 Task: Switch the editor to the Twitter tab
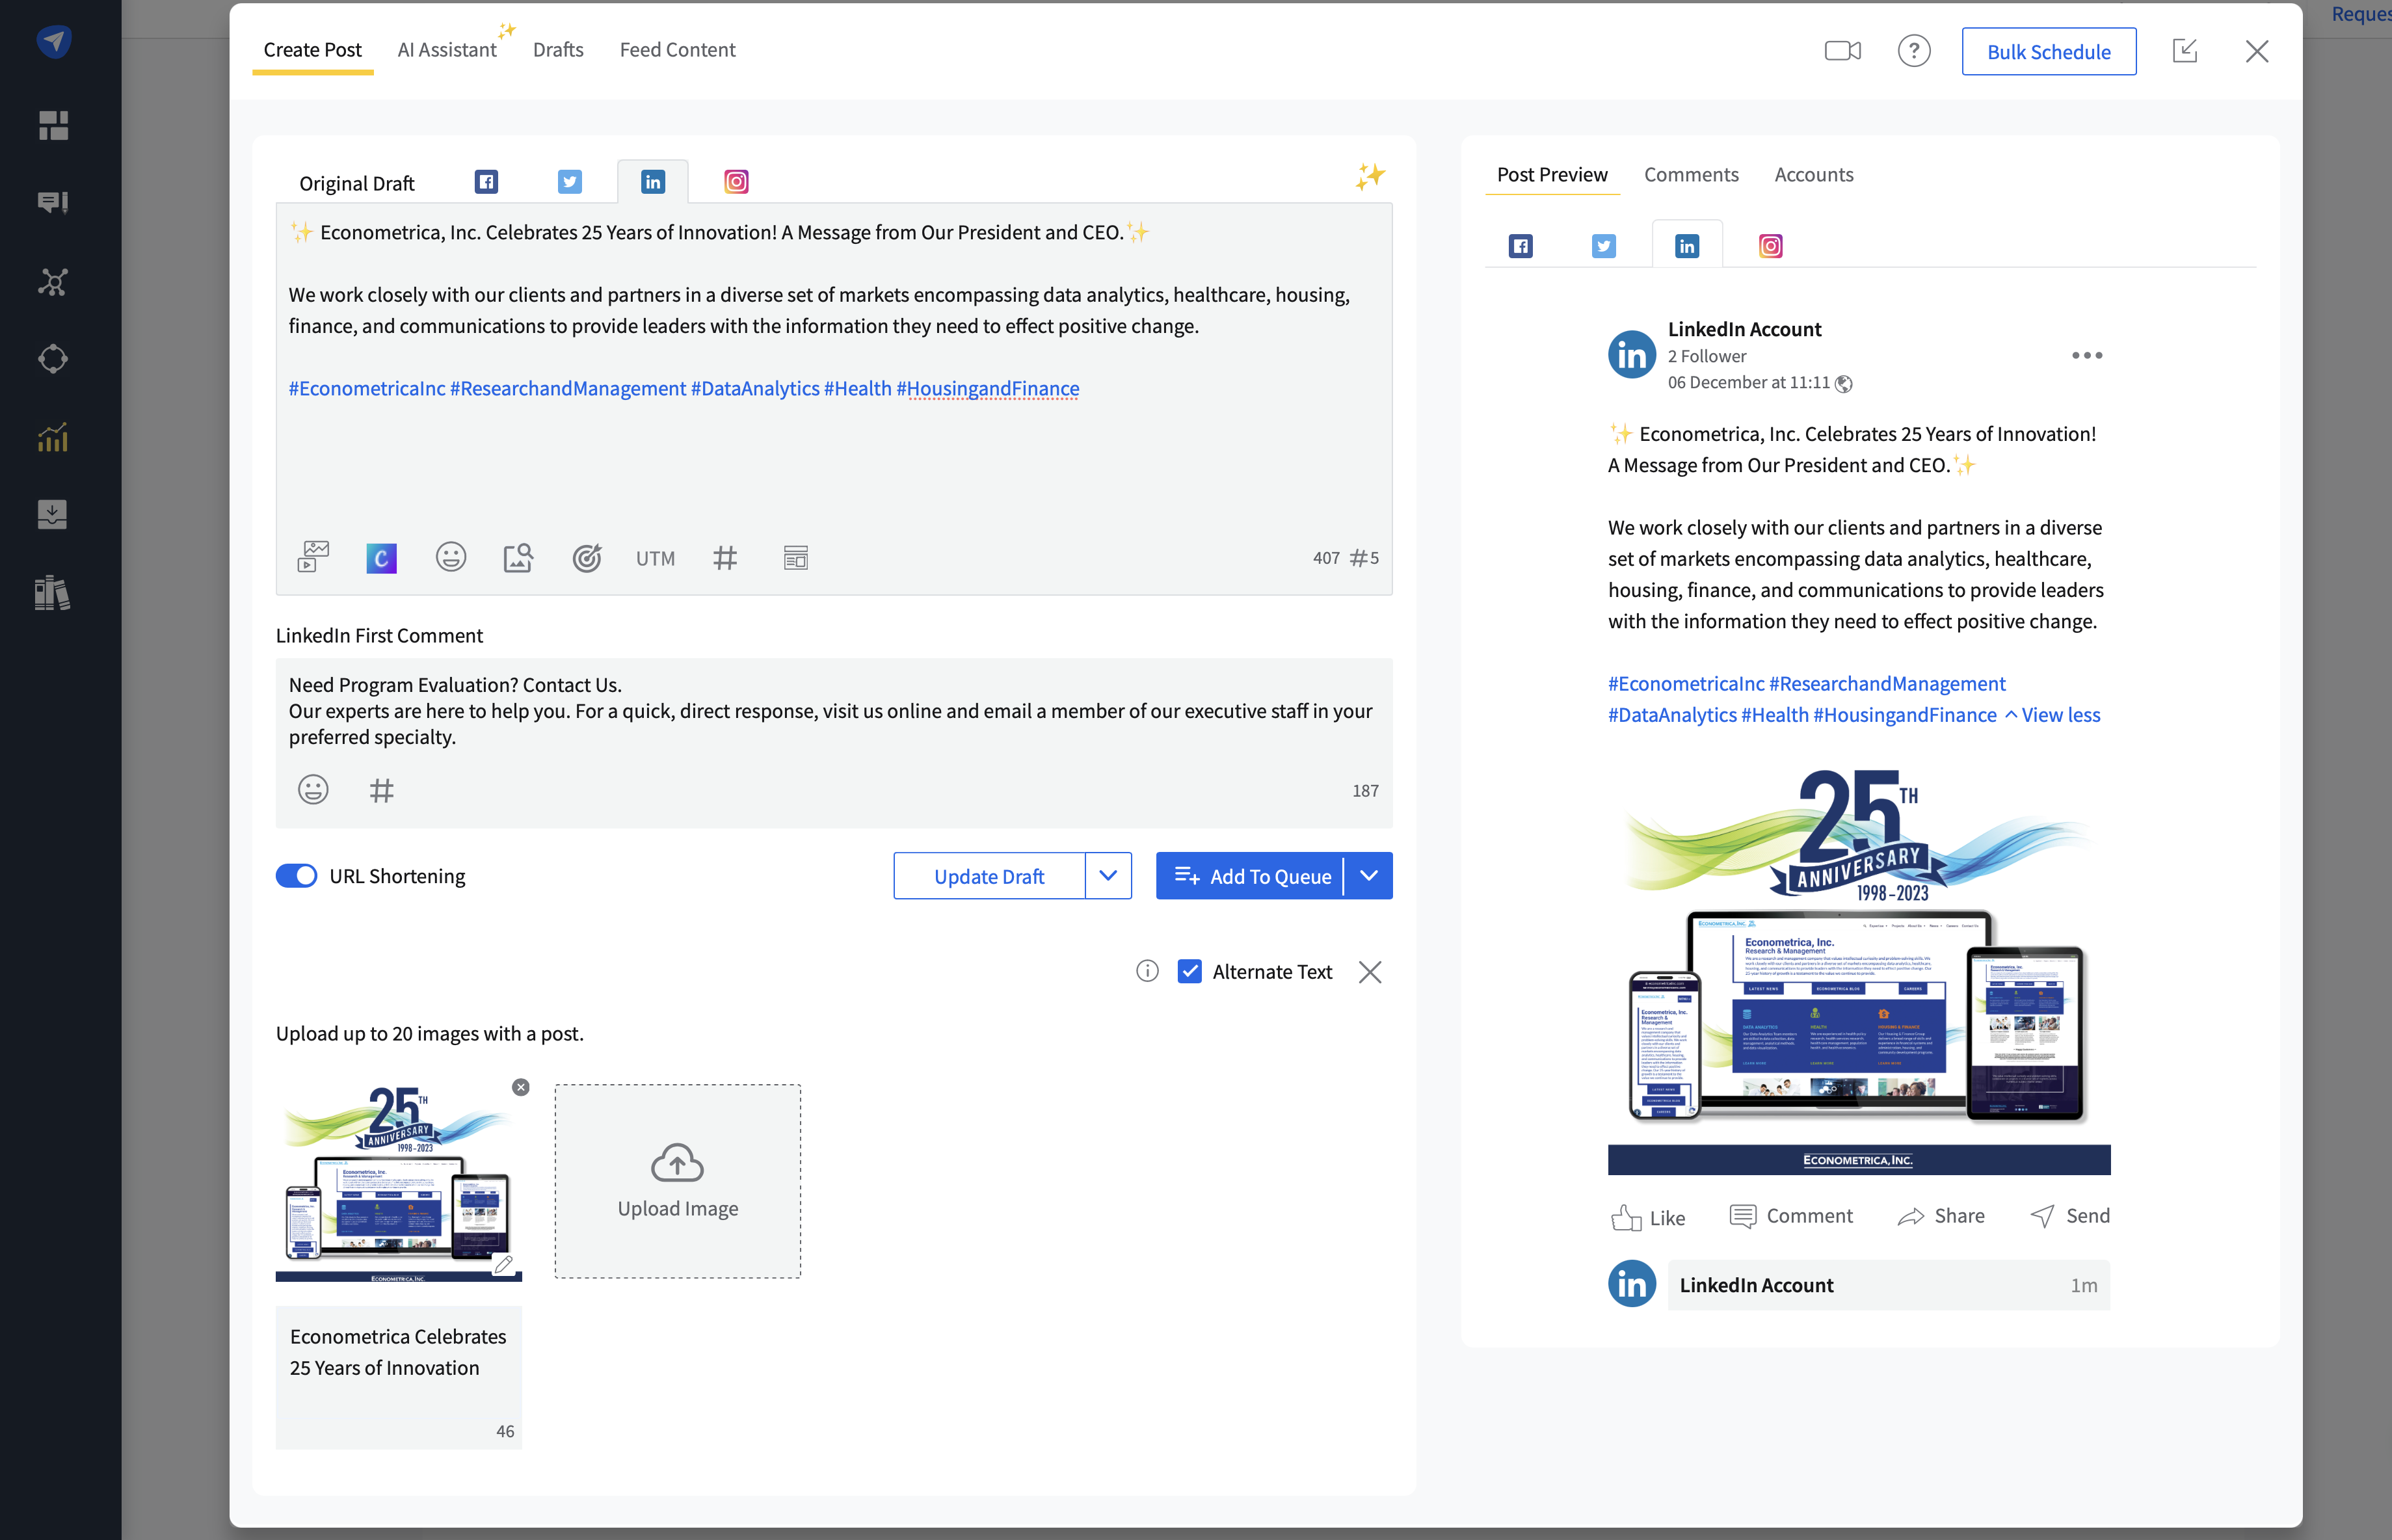[570, 181]
